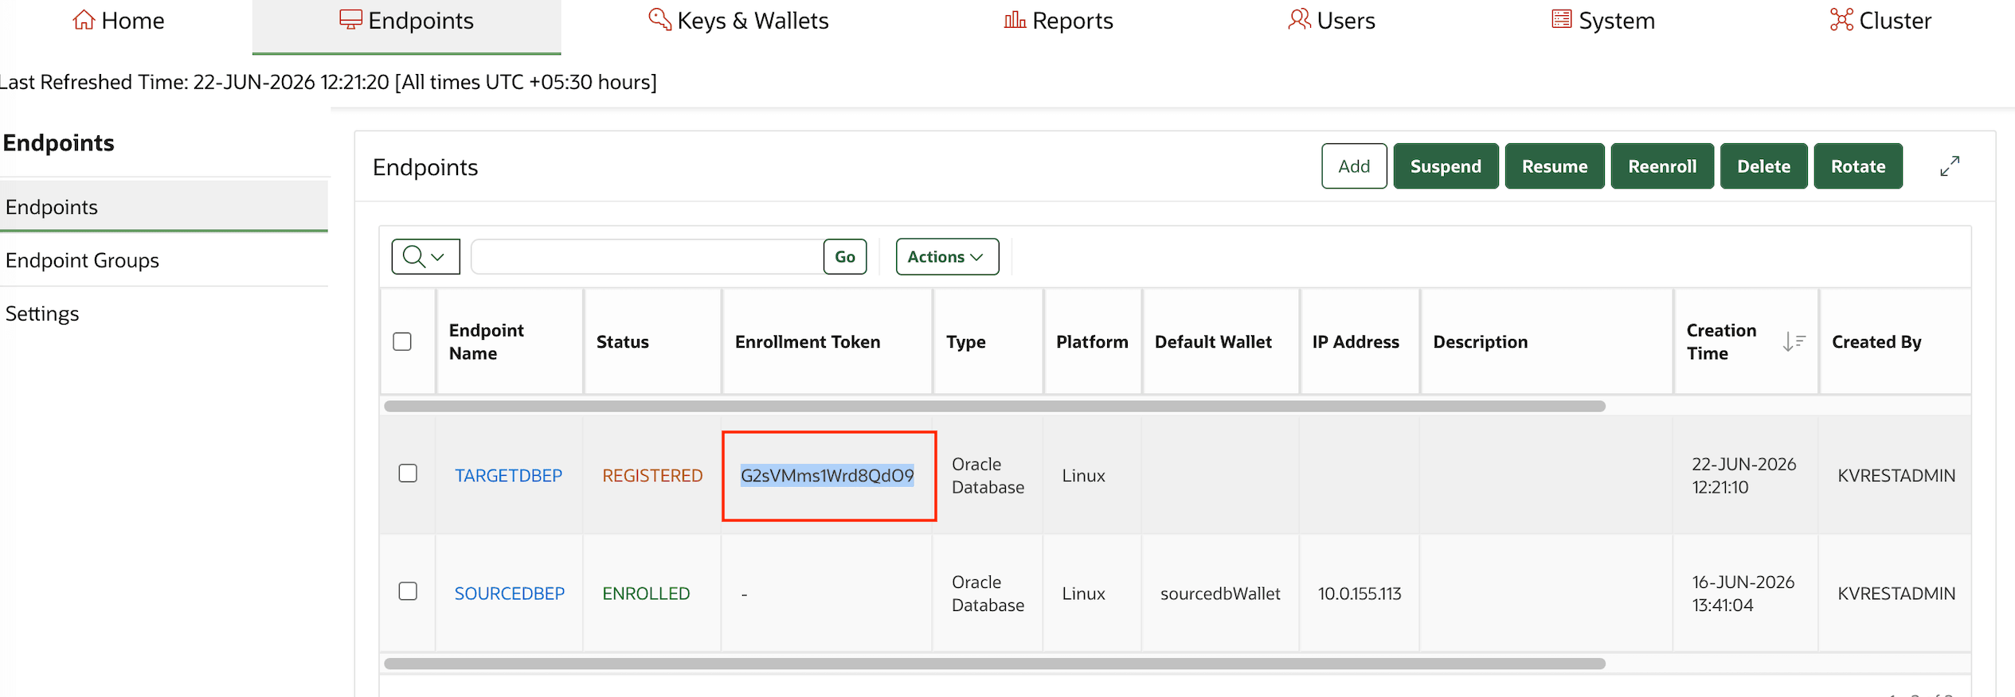
Task: Click the Keys & Wallets key icon
Action: 660,20
